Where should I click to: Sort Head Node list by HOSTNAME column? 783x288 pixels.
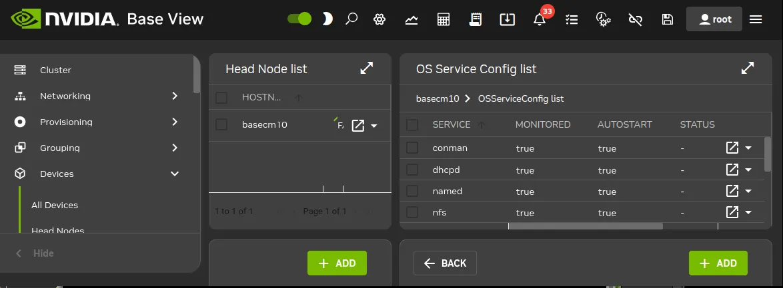pos(261,98)
